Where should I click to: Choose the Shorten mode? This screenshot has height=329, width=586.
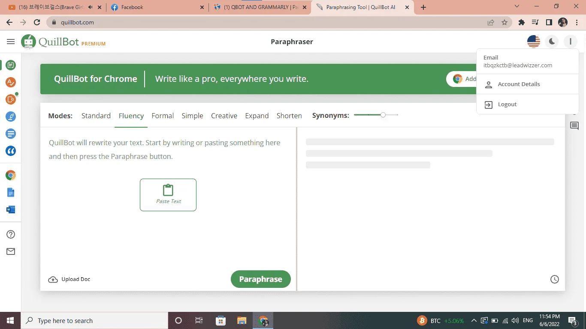[x=289, y=116]
